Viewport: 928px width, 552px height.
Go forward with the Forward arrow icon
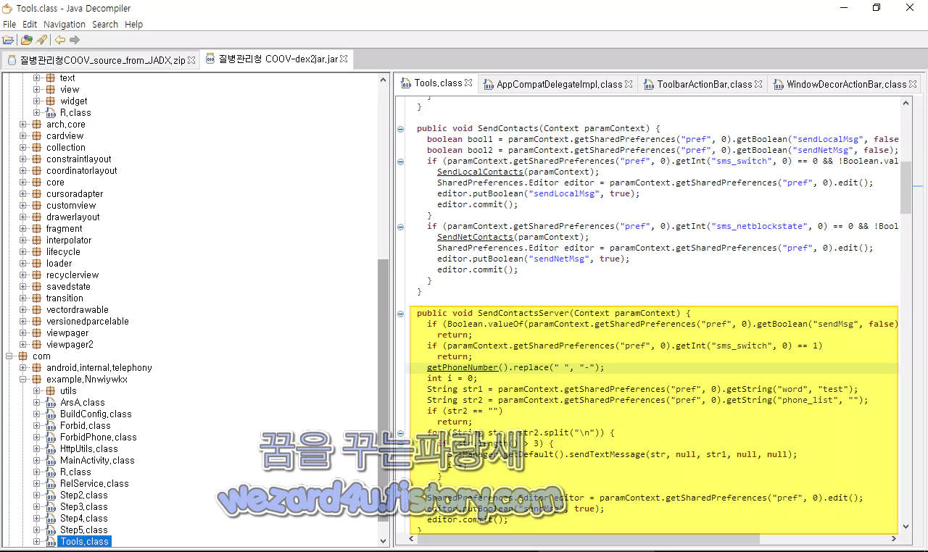(x=75, y=40)
